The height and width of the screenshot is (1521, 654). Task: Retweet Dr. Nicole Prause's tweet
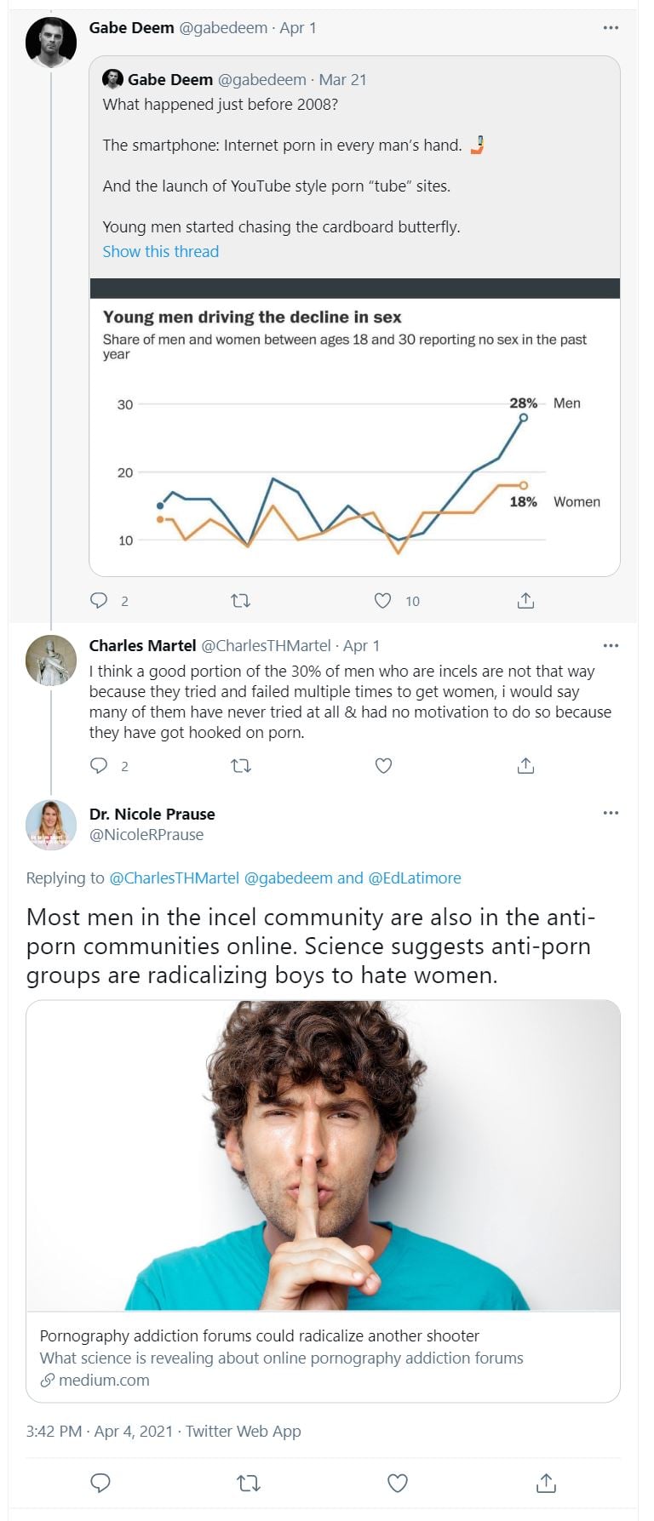(x=248, y=1484)
